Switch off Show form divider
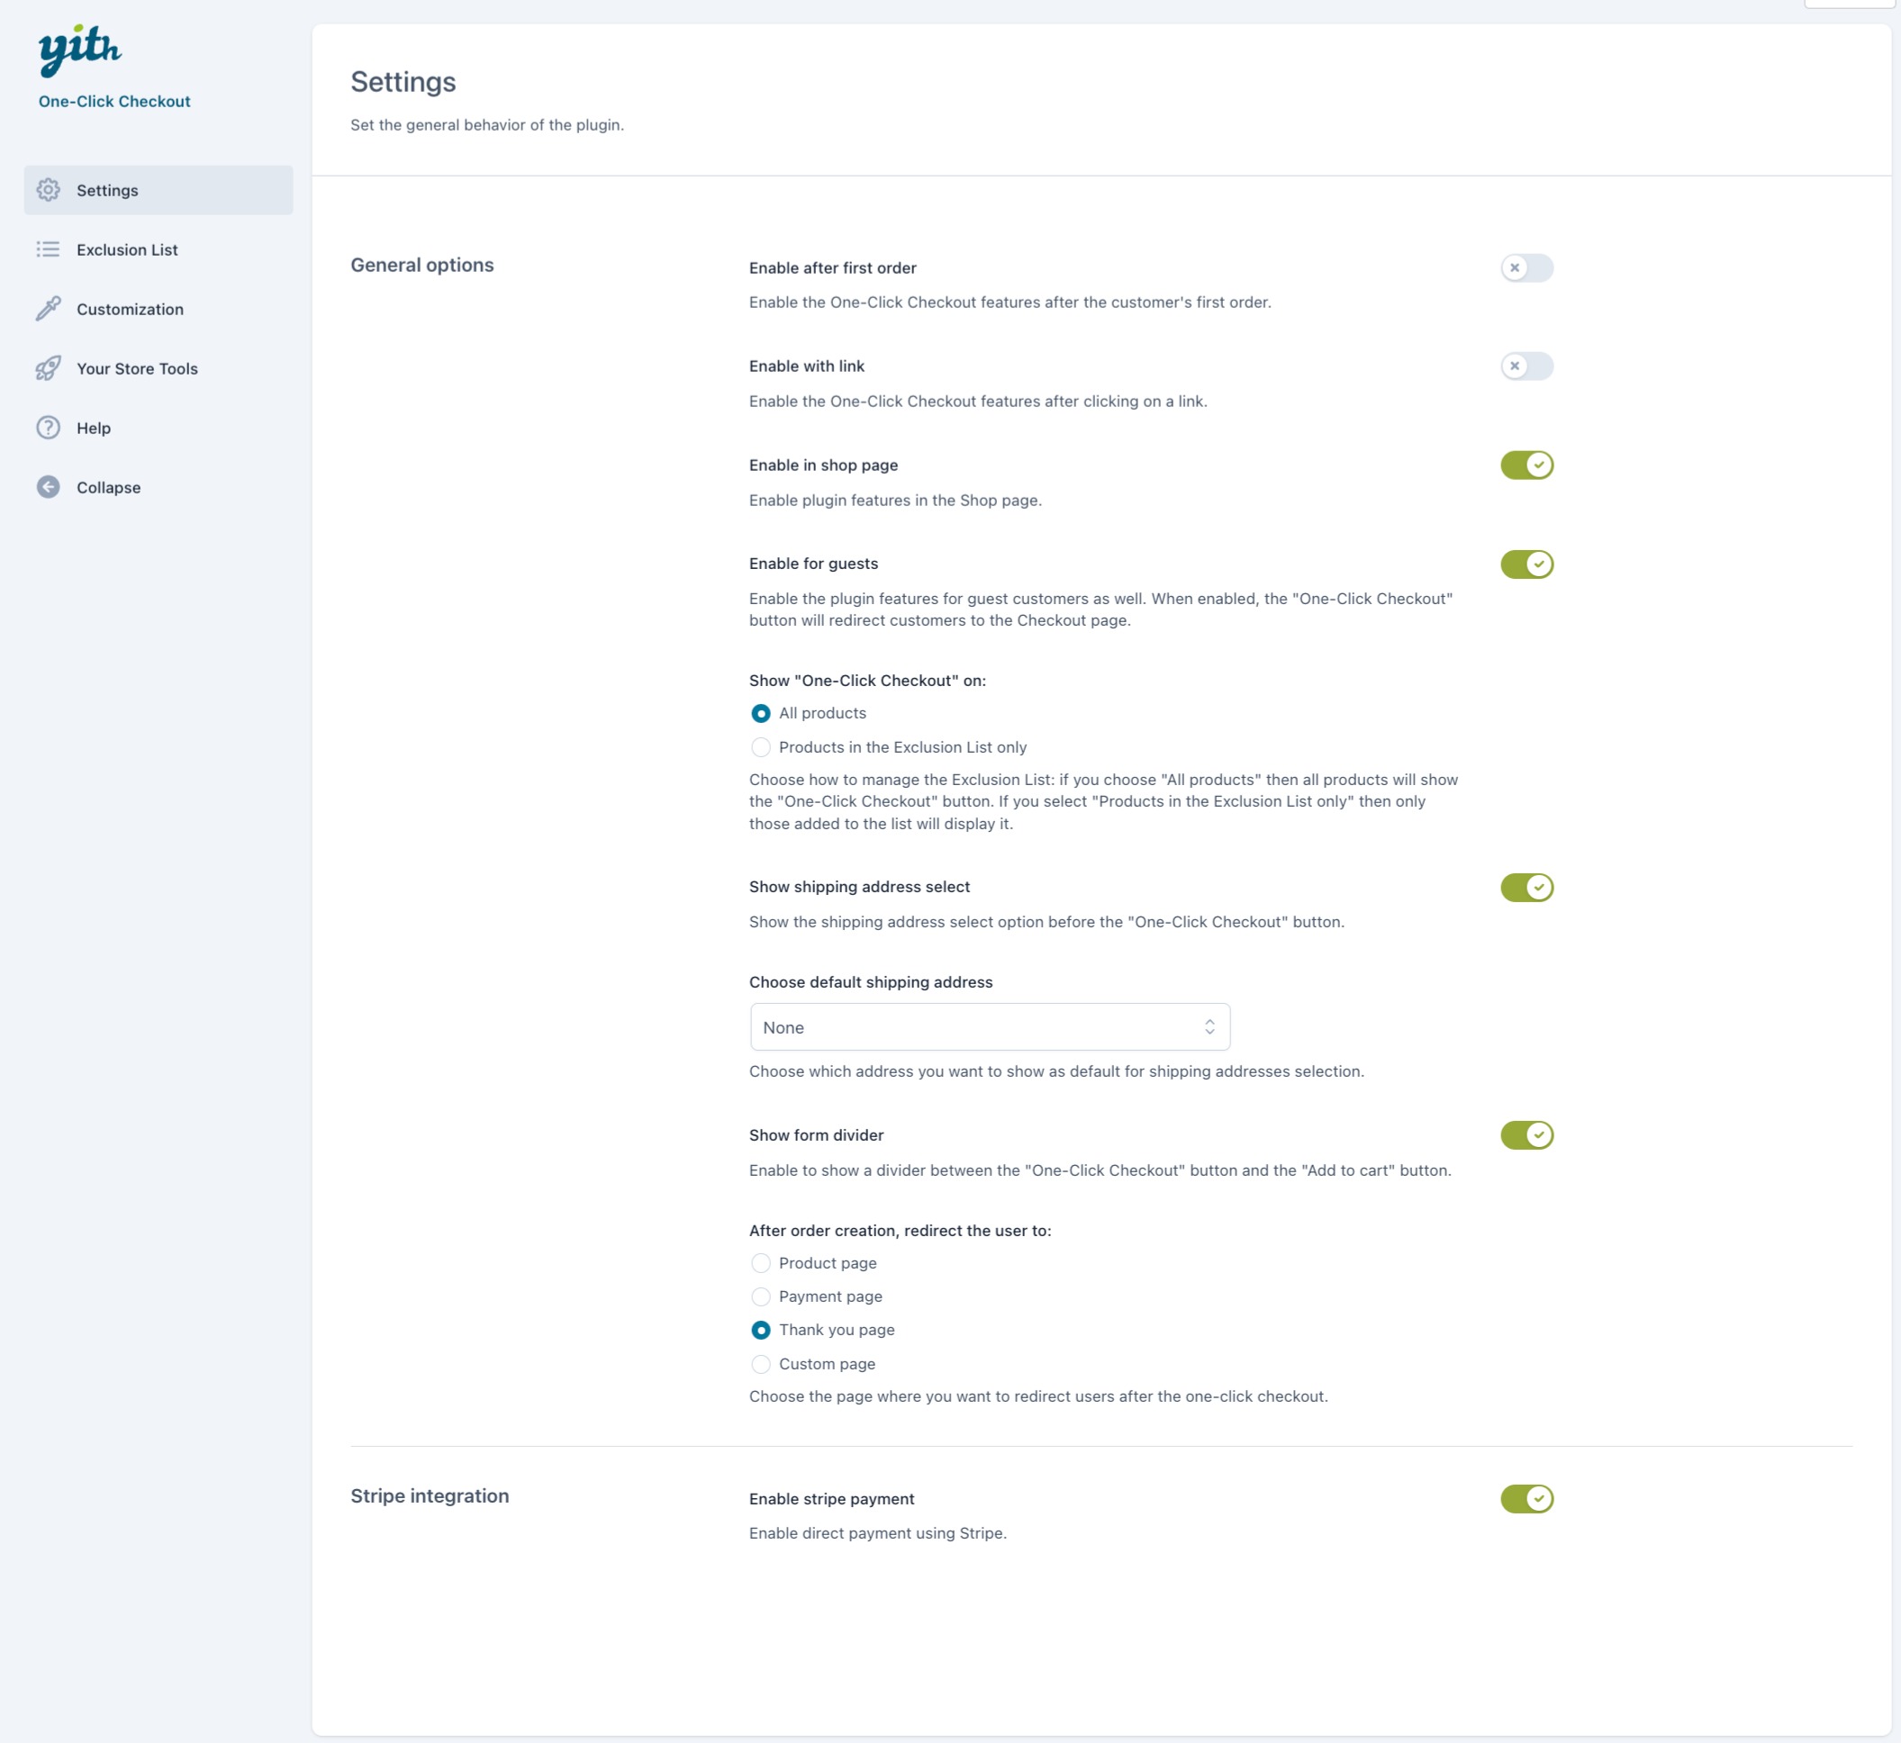 click(x=1525, y=1135)
